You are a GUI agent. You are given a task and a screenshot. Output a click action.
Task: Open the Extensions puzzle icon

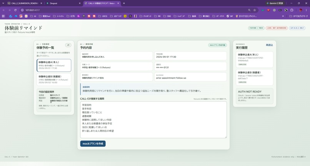coord(292,10)
